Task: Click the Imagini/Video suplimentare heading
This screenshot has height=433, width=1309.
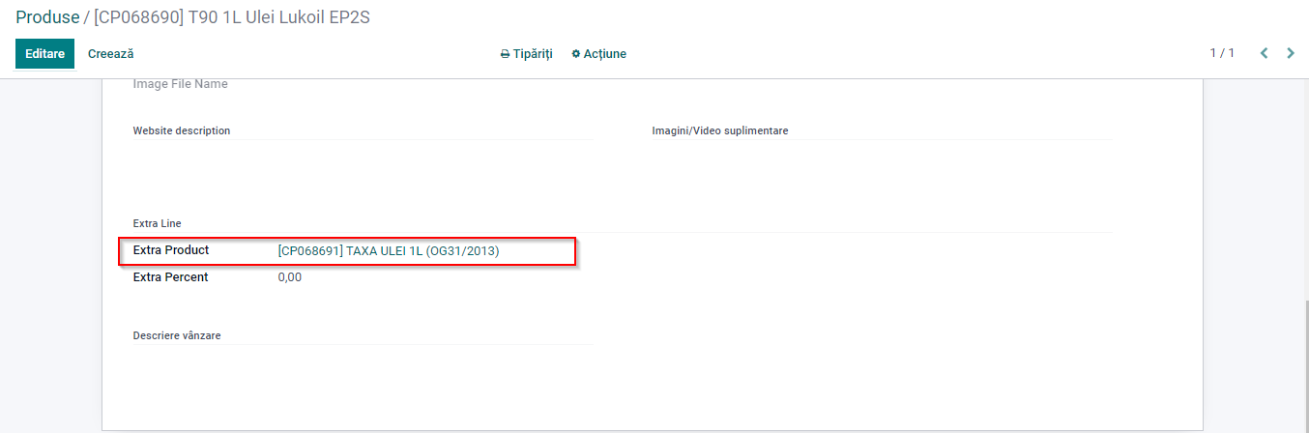Action: [720, 130]
